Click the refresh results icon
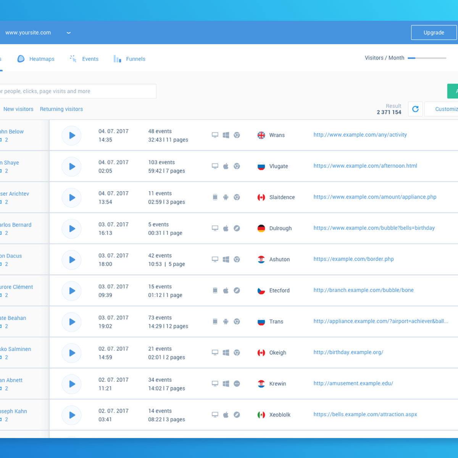Viewport: 458px width, 458px height. coord(415,109)
